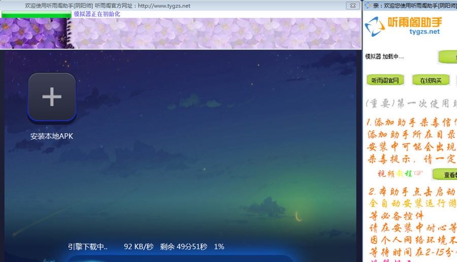
Task: Click the emulator window title bar text
Action: point(108,6)
